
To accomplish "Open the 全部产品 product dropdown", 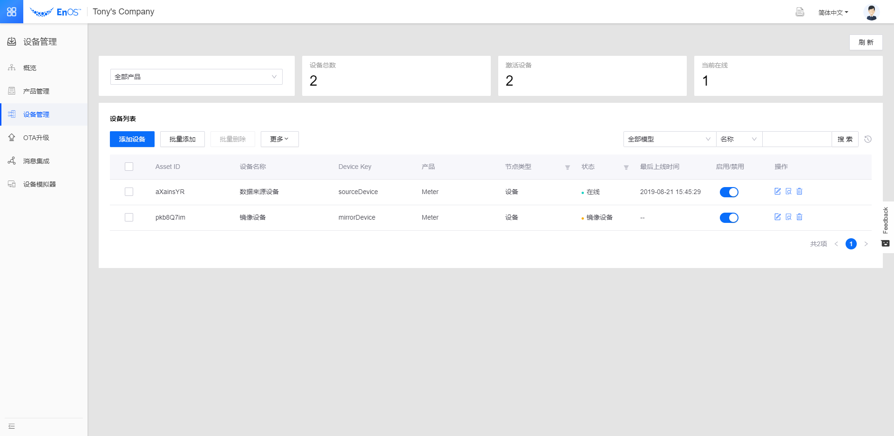I will pyautogui.click(x=196, y=77).
